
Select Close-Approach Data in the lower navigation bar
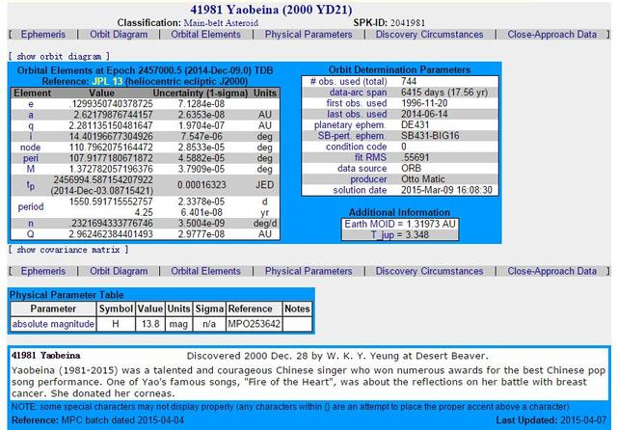point(552,271)
